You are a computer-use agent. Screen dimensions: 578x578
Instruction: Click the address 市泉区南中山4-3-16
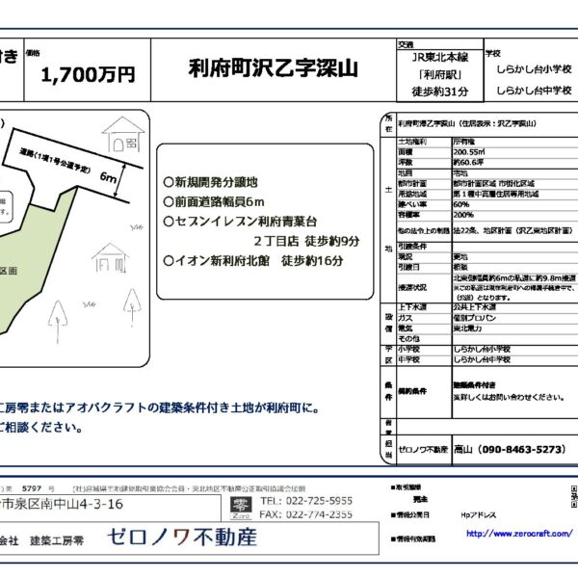(x=62, y=504)
